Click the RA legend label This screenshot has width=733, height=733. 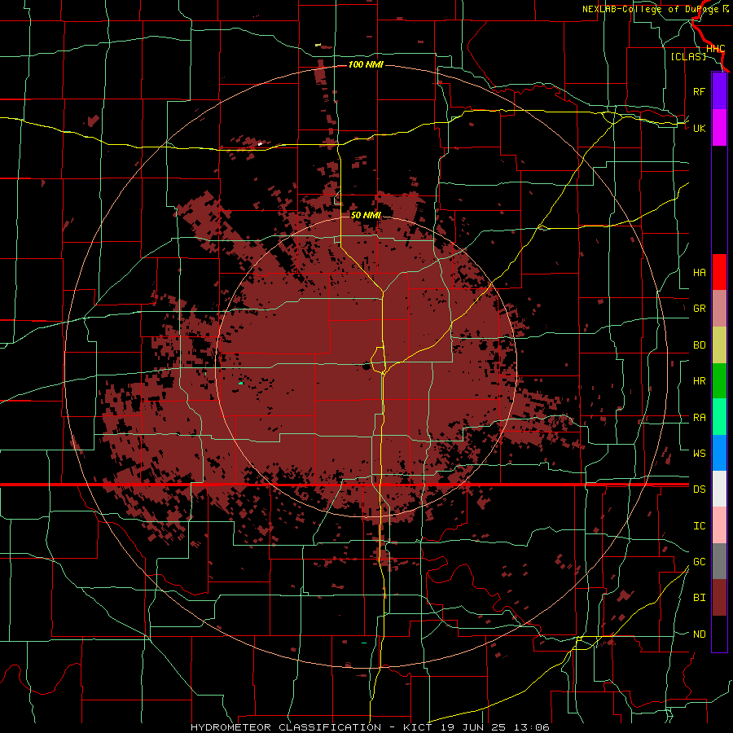pyautogui.click(x=699, y=418)
